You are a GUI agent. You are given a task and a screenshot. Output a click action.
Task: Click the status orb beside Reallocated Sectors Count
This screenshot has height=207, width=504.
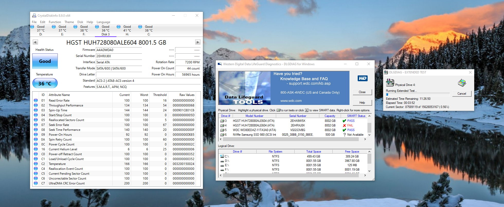tap(36, 120)
